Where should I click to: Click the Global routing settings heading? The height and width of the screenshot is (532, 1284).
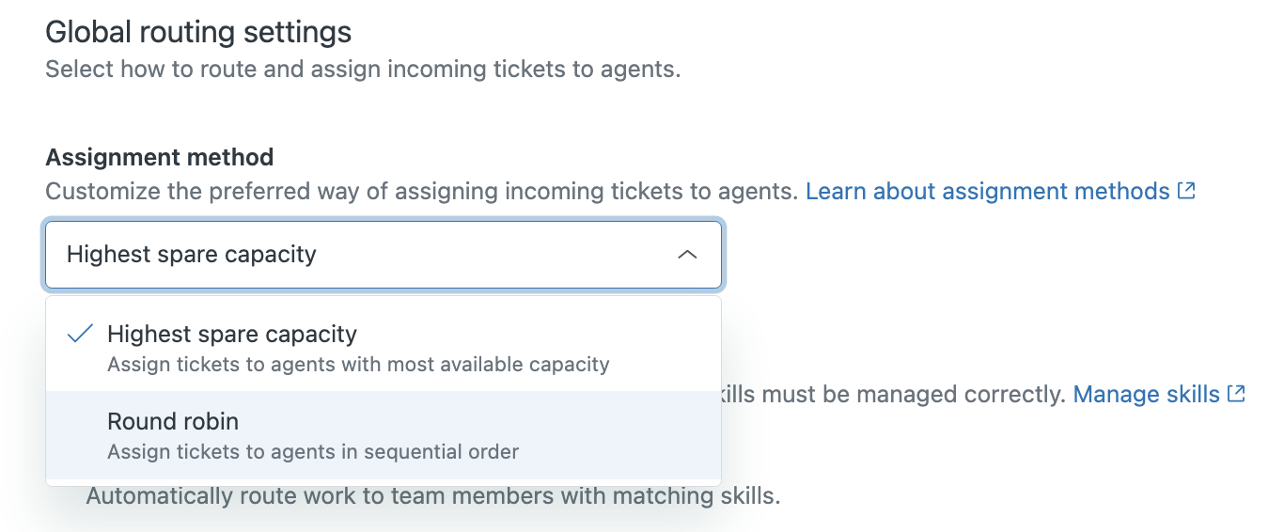[x=198, y=33]
